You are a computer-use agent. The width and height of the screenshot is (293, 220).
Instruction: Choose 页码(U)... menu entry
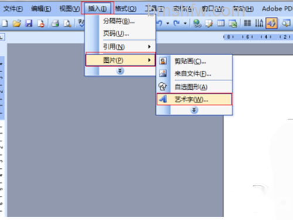click(x=120, y=33)
